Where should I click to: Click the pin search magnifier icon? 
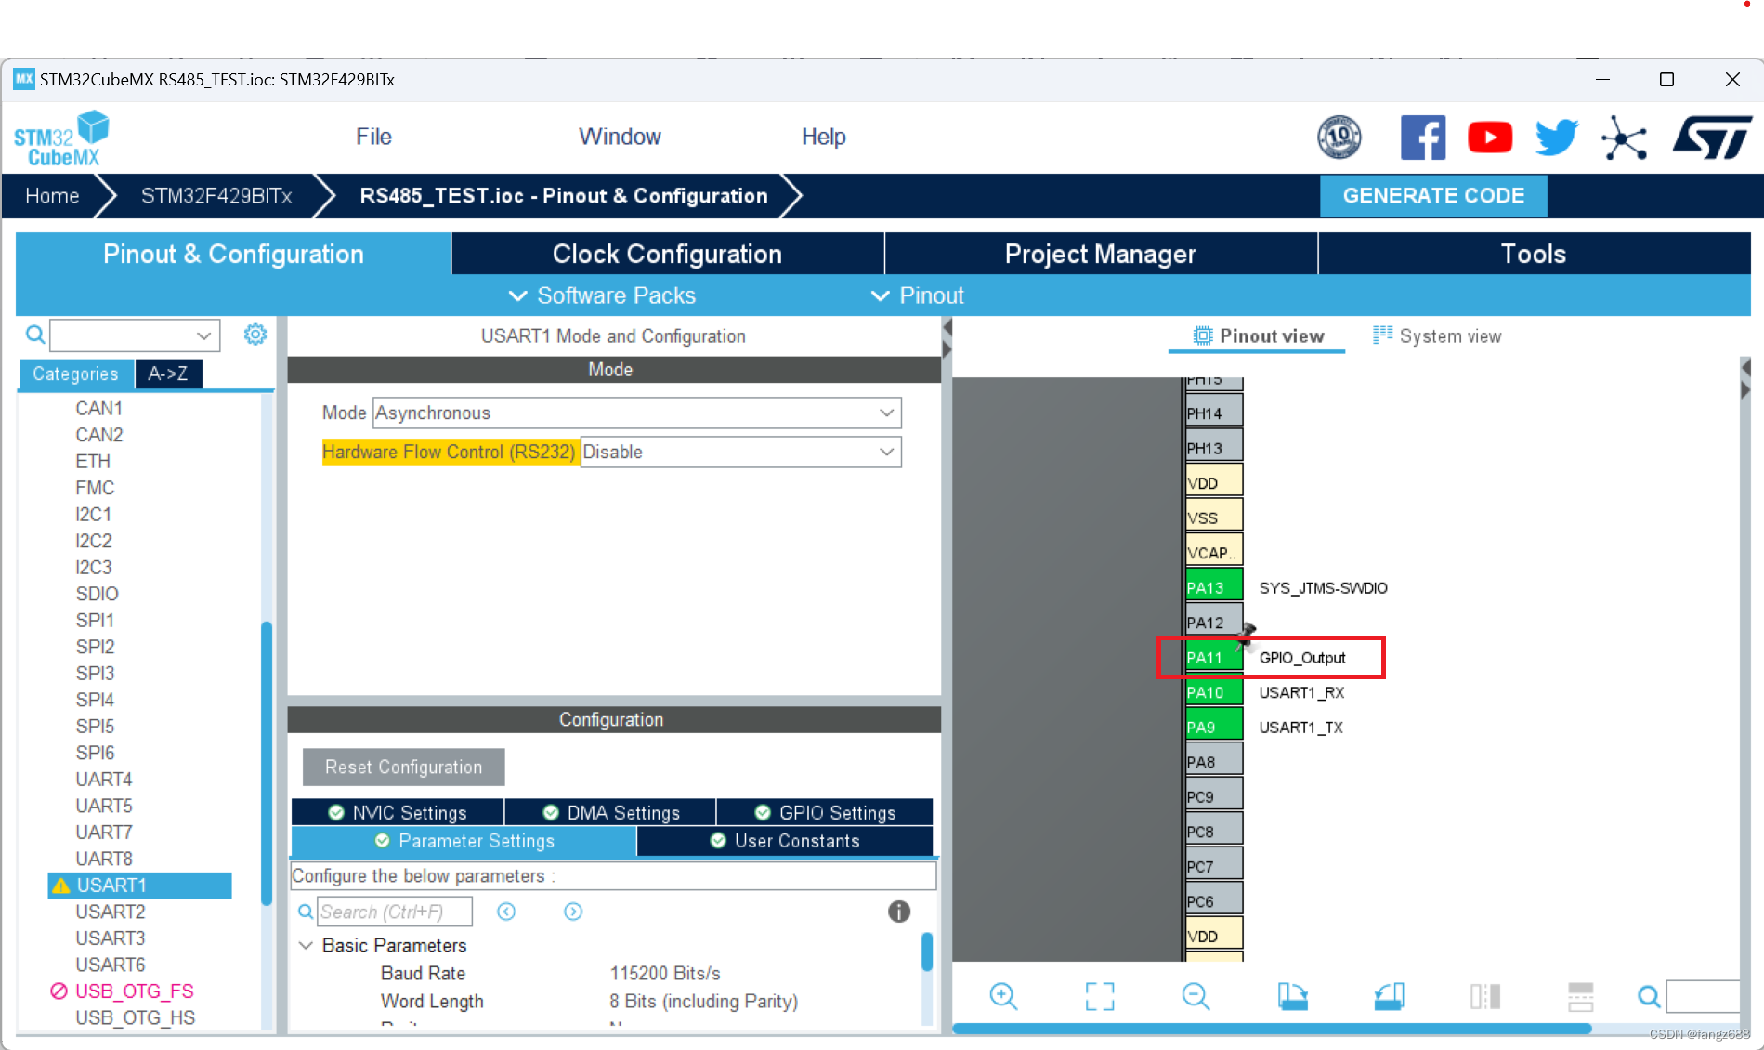point(1649,997)
